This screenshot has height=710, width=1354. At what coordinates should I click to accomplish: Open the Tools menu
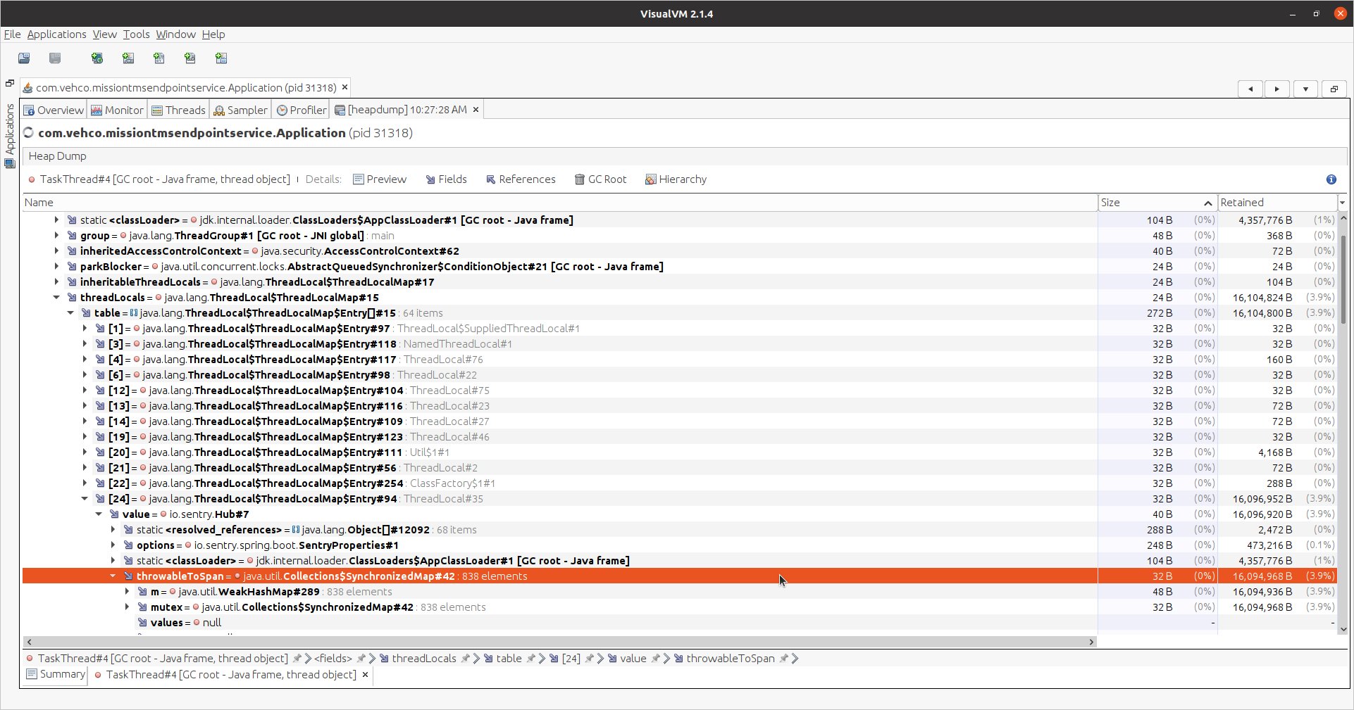(136, 34)
